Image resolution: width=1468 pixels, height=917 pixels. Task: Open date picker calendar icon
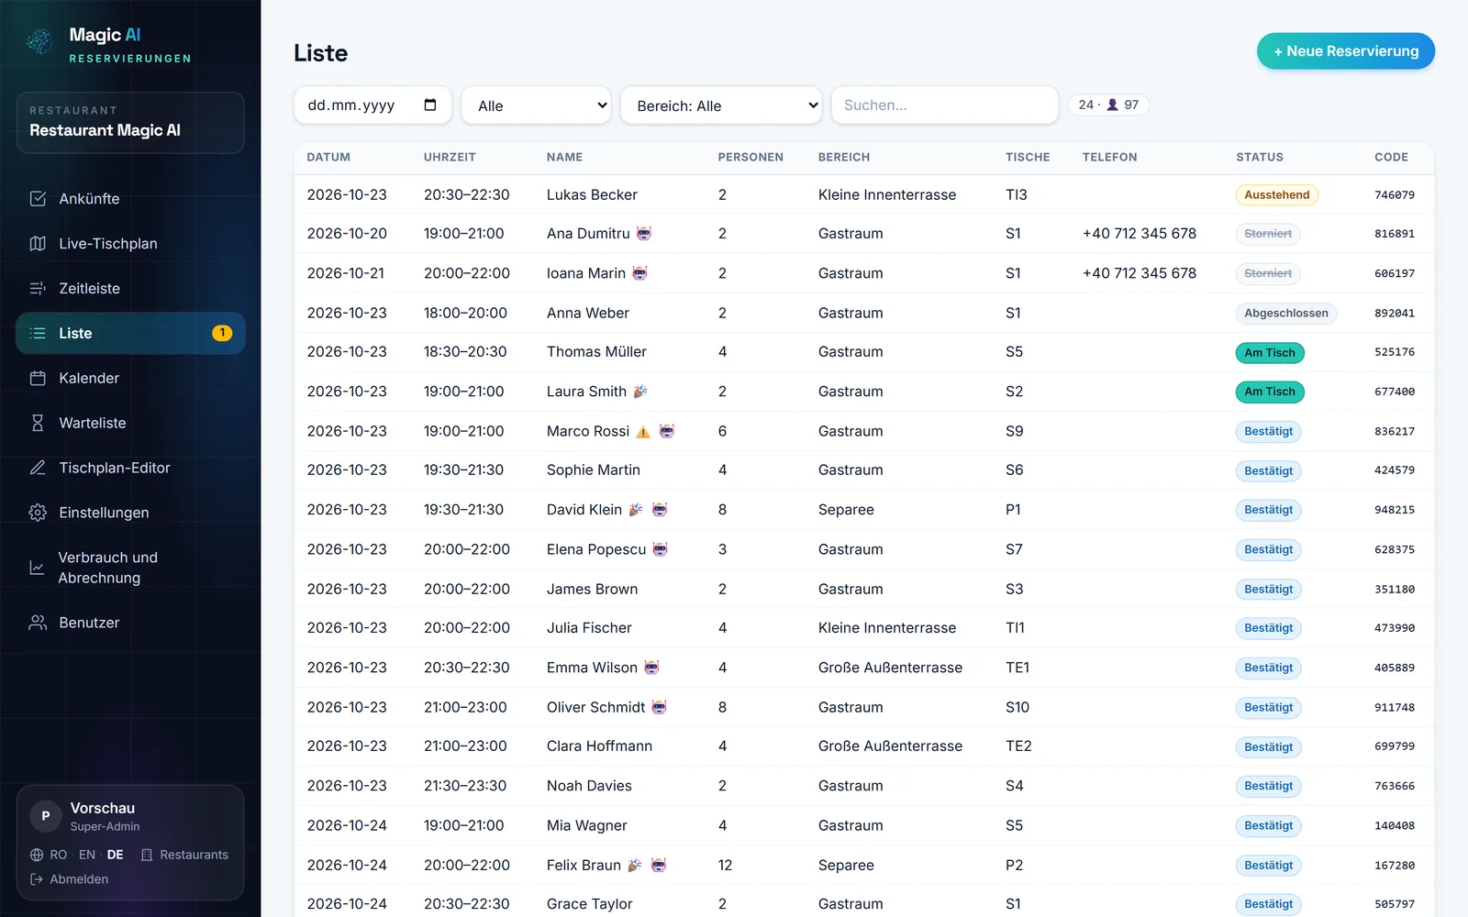click(430, 105)
